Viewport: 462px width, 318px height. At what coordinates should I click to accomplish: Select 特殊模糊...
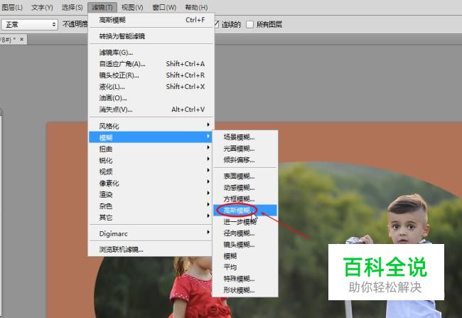(245, 279)
